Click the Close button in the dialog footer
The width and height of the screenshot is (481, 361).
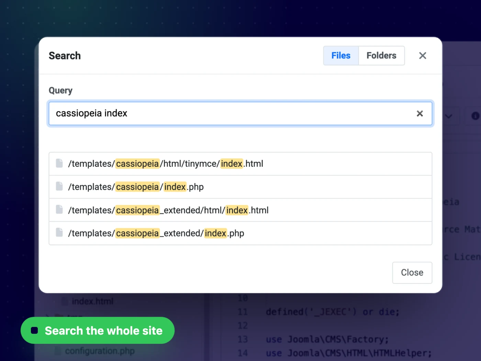(x=412, y=273)
